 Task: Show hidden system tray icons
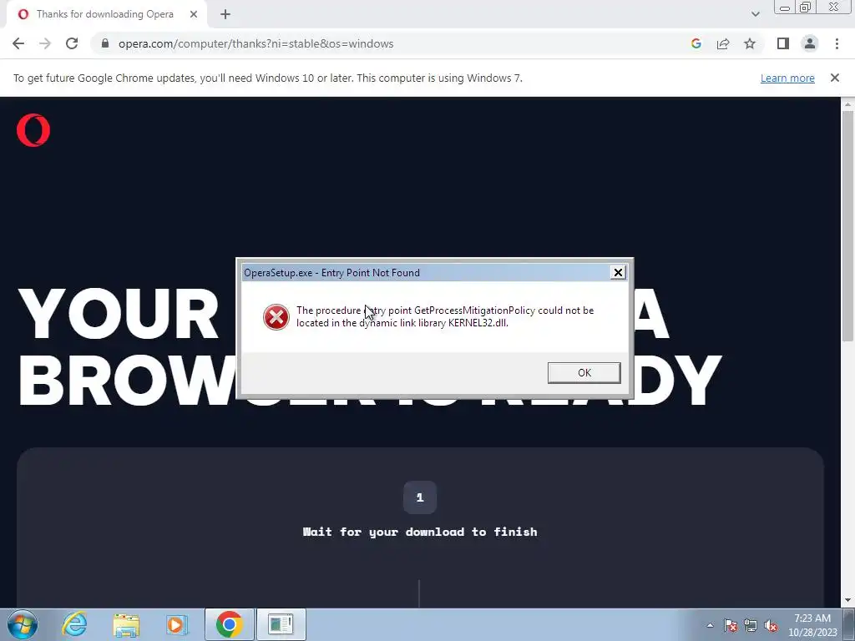[710, 625]
